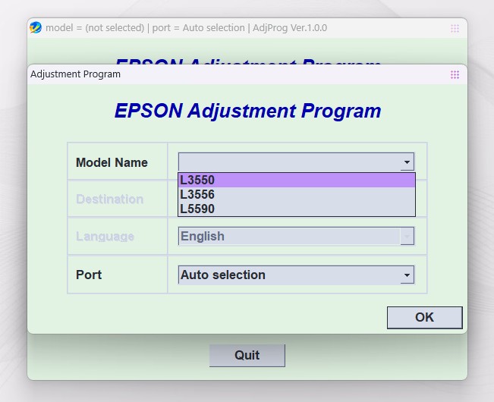Image resolution: width=494 pixels, height=402 pixels.
Task: Click the Language field showing English
Action: click(x=289, y=237)
